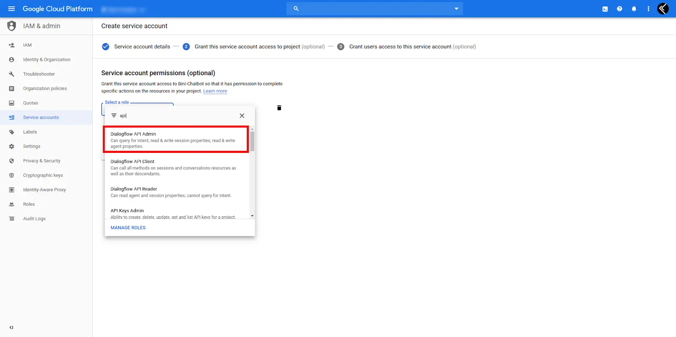This screenshot has height=337, width=676.
Task: Click the role list scroll down arrow
Action: [x=252, y=216]
